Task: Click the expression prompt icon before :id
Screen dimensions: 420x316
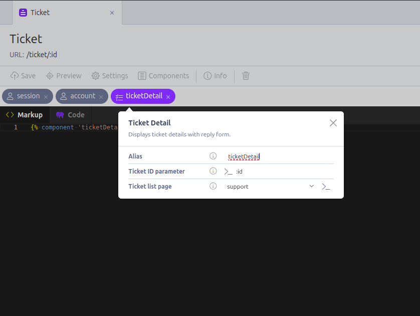Action: [x=228, y=172]
